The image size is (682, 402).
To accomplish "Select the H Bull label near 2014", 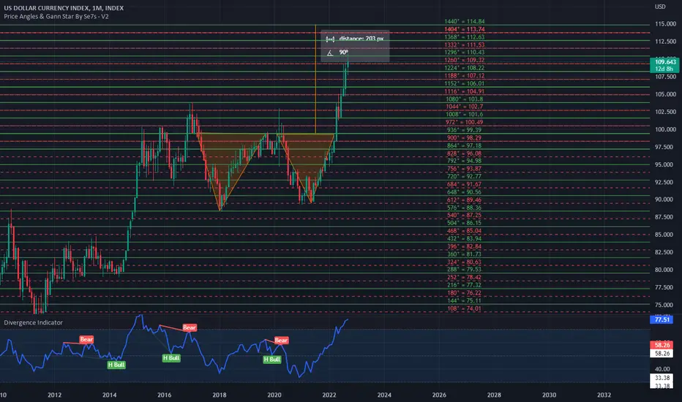I will 116,365.
